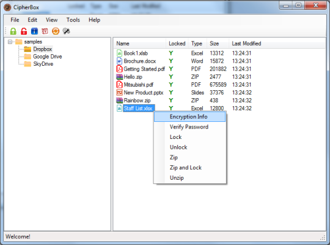
Task: Open the Edit menu
Action: (32, 20)
